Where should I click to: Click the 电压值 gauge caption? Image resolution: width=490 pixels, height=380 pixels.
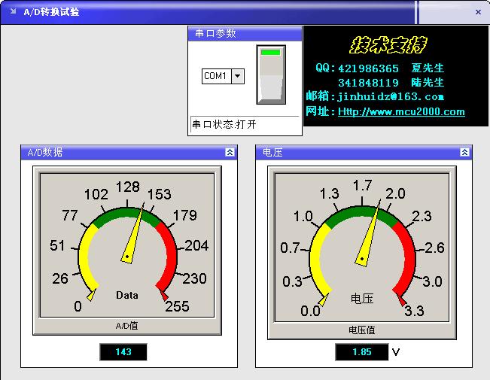[x=361, y=330]
